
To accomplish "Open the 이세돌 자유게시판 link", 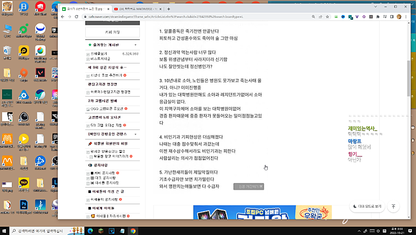I will click(x=108, y=216).
